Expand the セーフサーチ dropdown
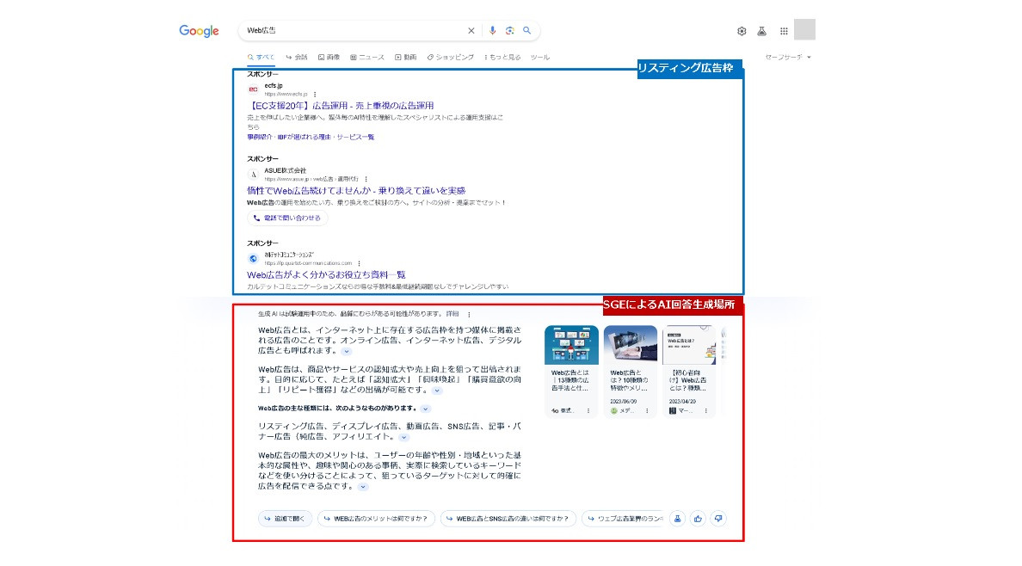This screenshot has height=566, width=1022. point(788,58)
